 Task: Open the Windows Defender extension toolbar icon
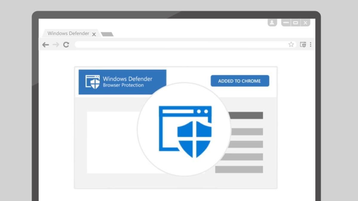pyautogui.click(x=303, y=44)
